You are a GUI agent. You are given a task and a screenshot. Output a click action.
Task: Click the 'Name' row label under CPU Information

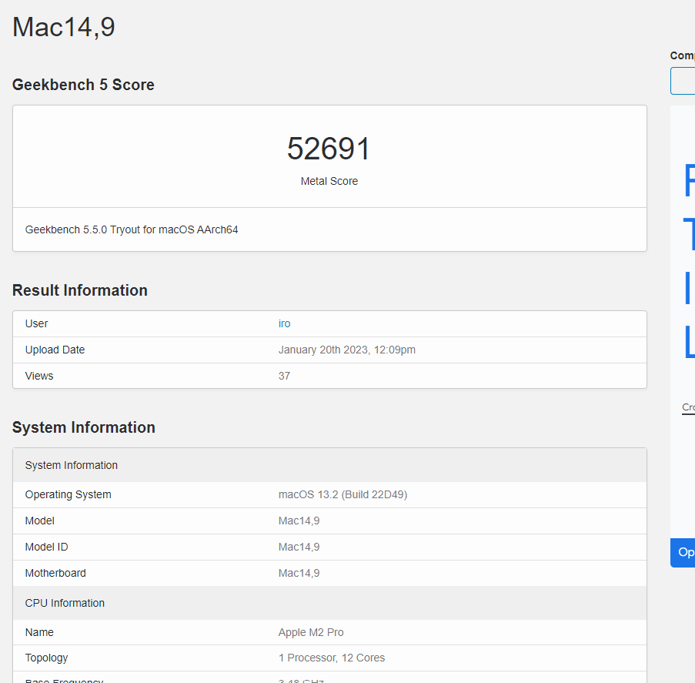[39, 632]
